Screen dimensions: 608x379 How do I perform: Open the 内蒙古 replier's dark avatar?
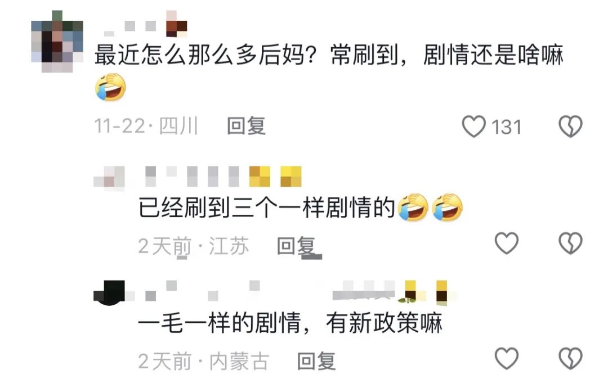pos(109,293)
